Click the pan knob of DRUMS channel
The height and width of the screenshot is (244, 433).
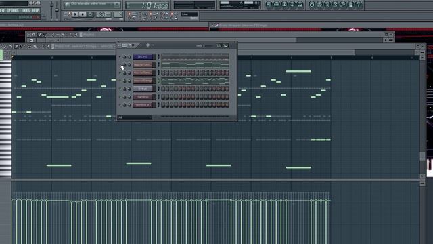124,57
